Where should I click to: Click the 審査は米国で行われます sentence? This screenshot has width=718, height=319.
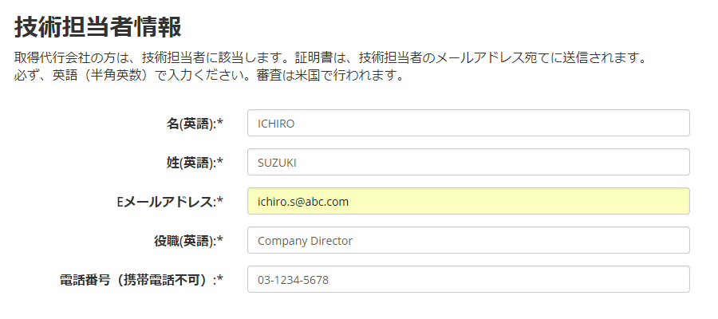(332, 77)
